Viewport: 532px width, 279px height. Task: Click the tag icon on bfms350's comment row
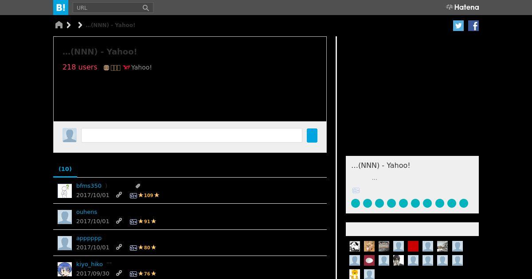[138, 186]
